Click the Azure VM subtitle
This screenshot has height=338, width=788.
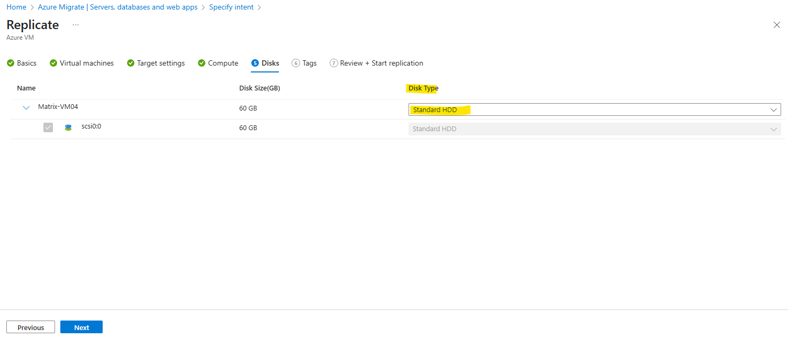coord(20,38)
